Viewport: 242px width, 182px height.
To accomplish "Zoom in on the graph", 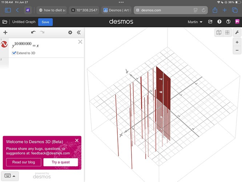I will click(x=237, y=42).
